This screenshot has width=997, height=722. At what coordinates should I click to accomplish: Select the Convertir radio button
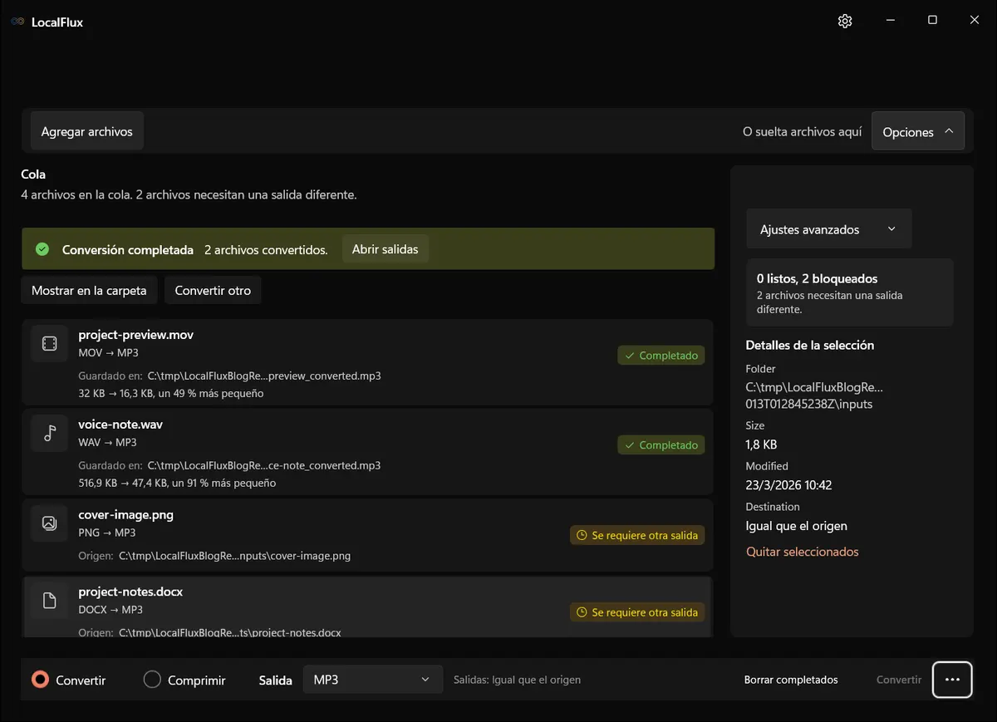[x=40, y=680]
